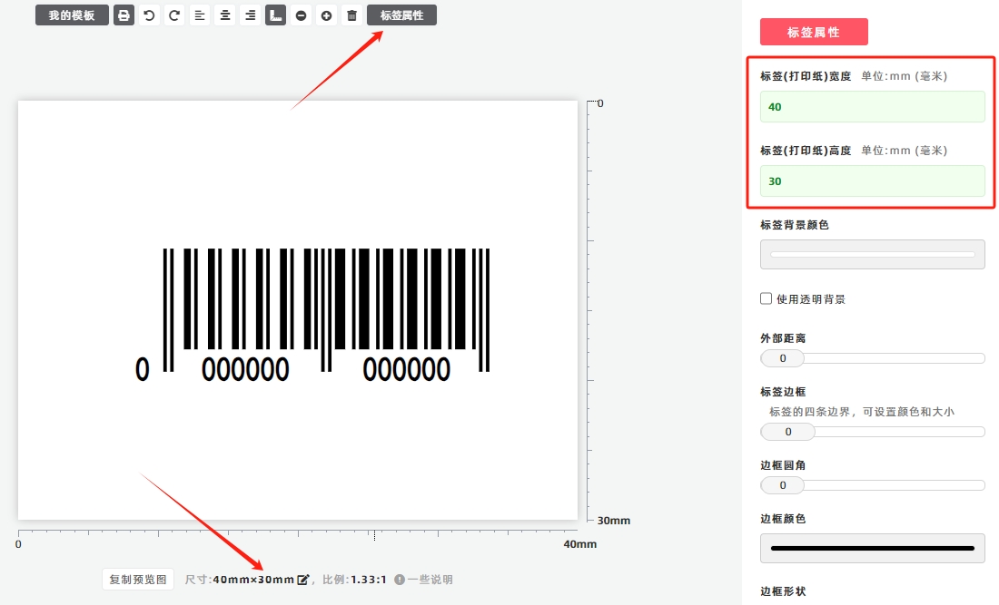Open 标签属性 from the top toolbar

point(401,15)
